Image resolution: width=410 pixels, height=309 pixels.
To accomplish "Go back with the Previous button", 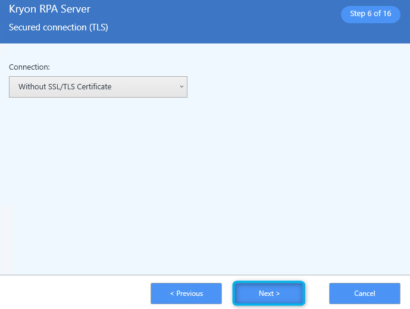I will point(186,294).
